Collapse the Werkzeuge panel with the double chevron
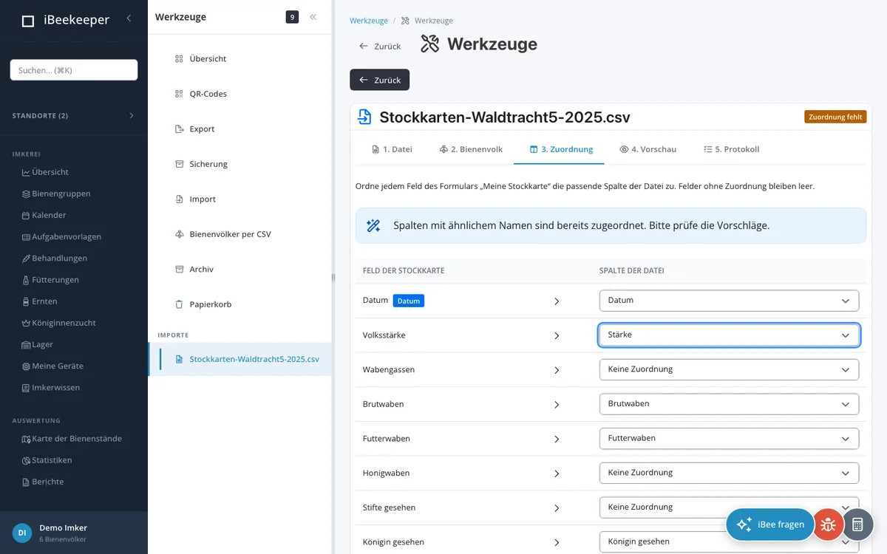Screen dimensions: 887x554 [313, 17]
